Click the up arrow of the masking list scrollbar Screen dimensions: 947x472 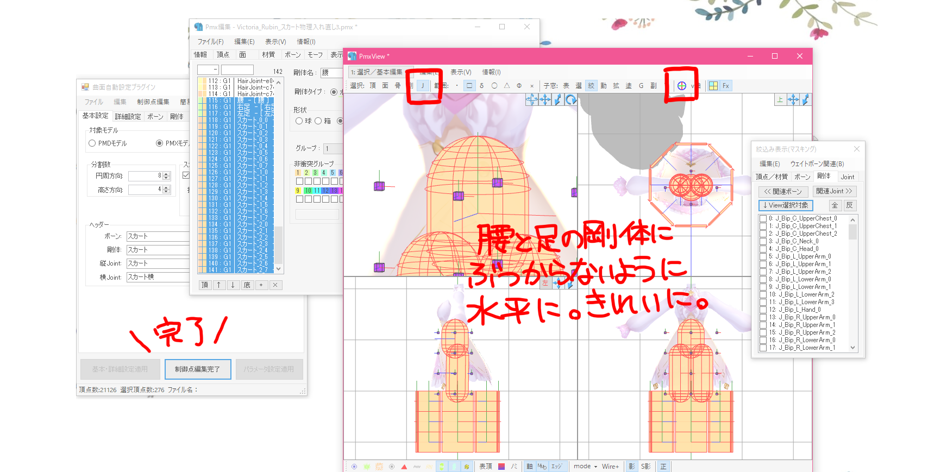click(x=852, y=219)
